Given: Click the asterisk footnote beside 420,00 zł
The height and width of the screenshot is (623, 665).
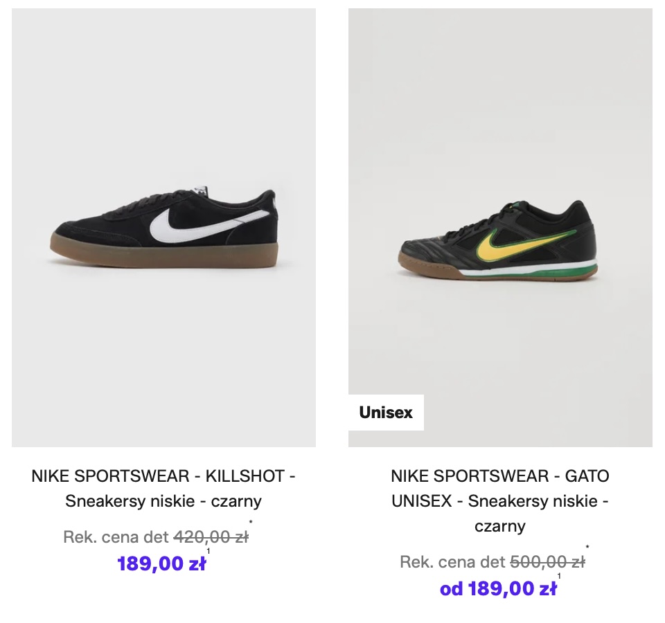Looking at the screenshot, I should [251, 523].
